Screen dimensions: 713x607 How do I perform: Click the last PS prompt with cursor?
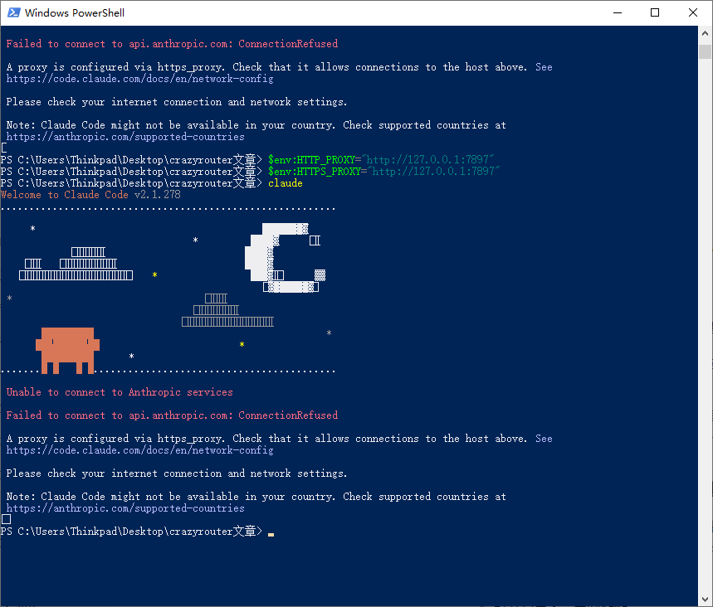pos(137,531)
